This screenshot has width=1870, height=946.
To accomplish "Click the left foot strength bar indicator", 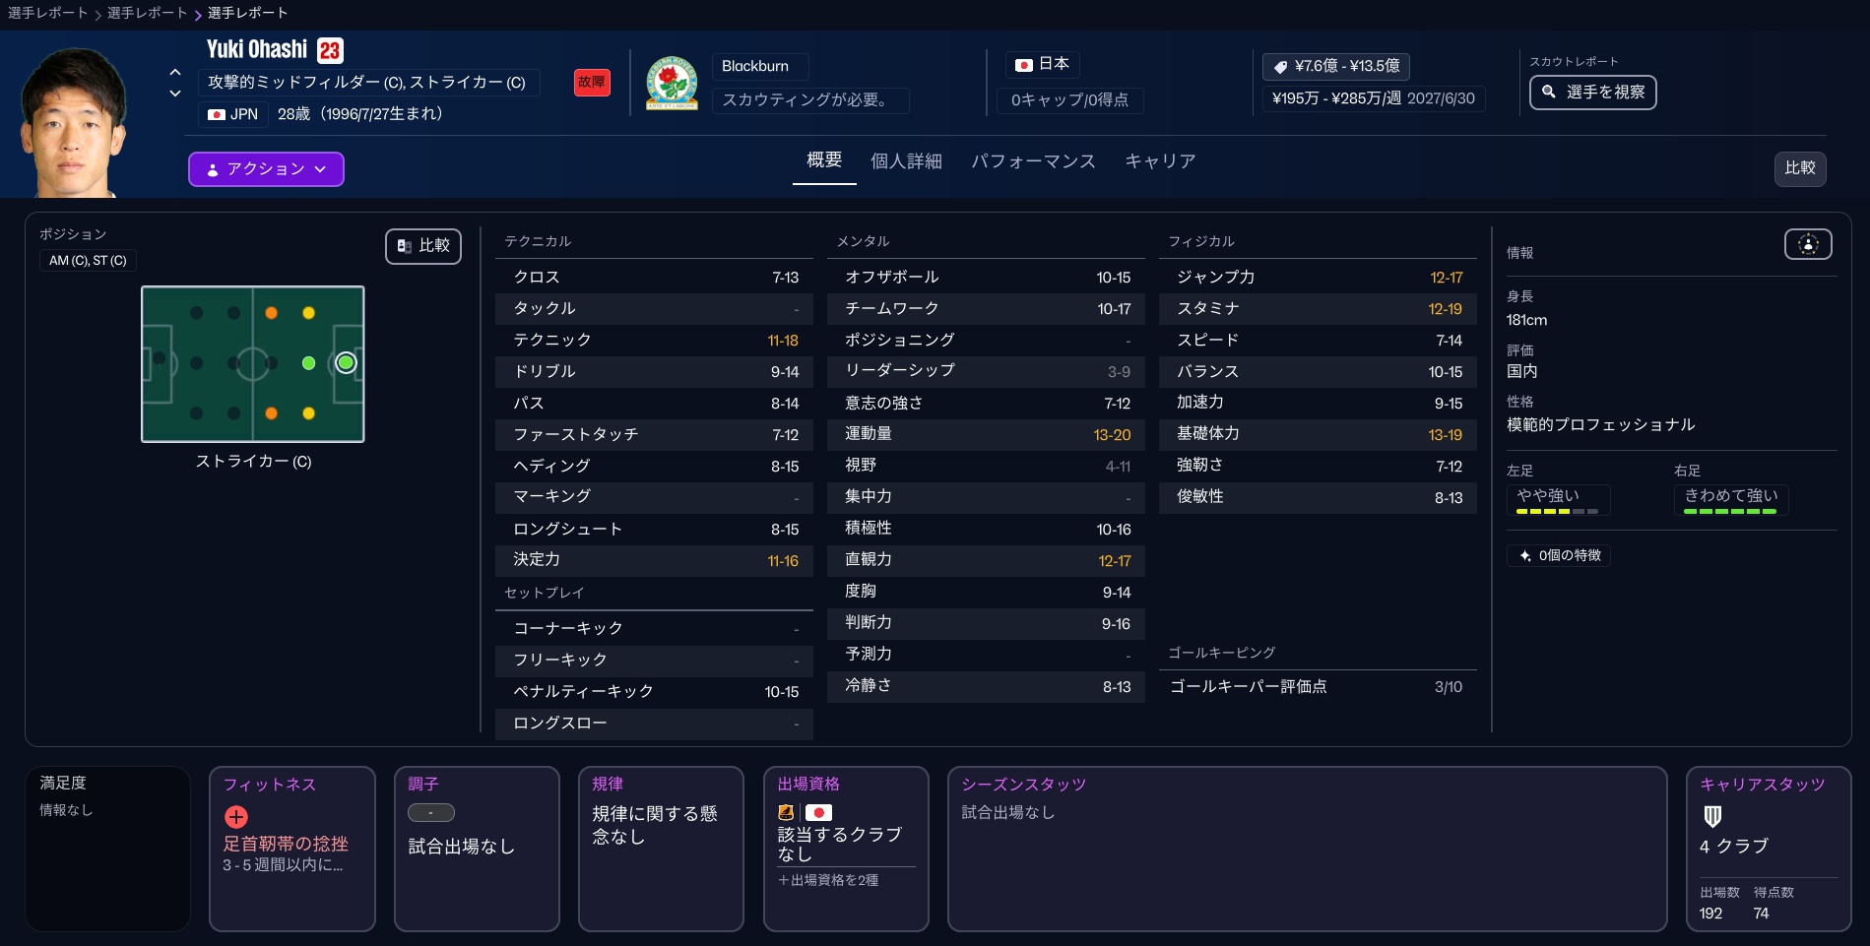I will coord(1557,512).
